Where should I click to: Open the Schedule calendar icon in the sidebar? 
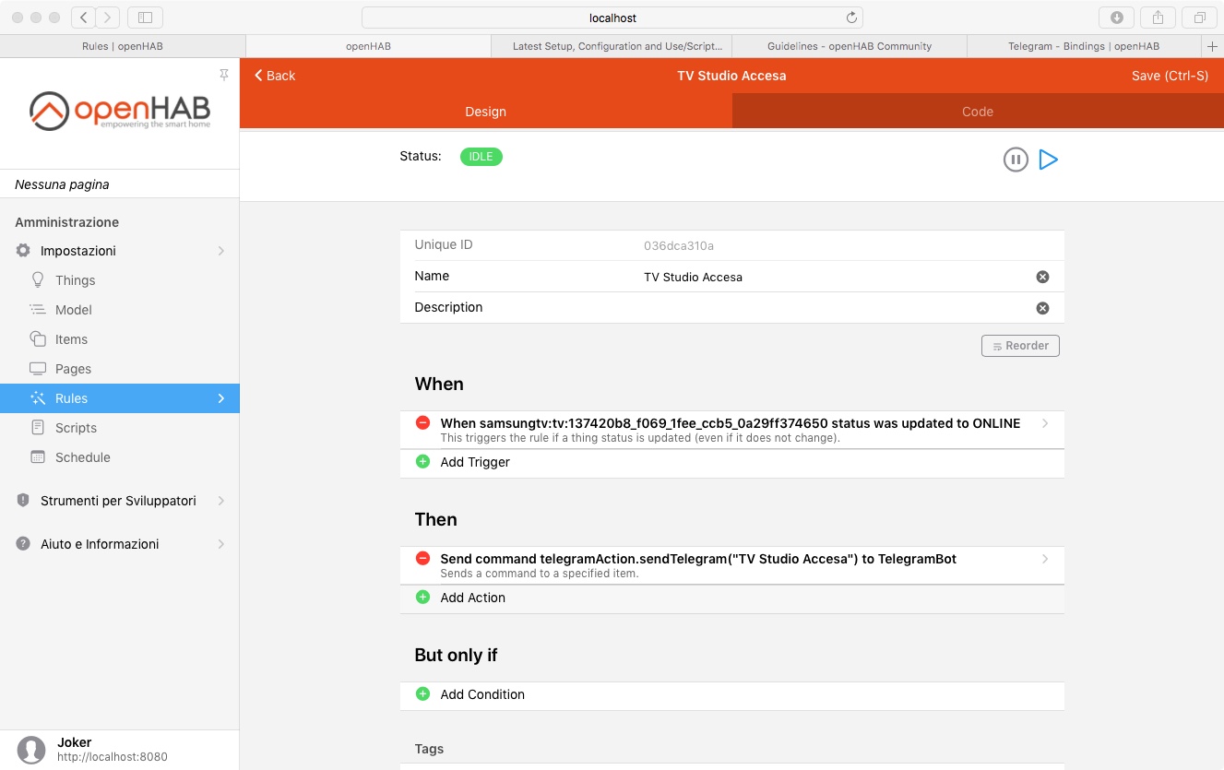click(x=38, y=457)
